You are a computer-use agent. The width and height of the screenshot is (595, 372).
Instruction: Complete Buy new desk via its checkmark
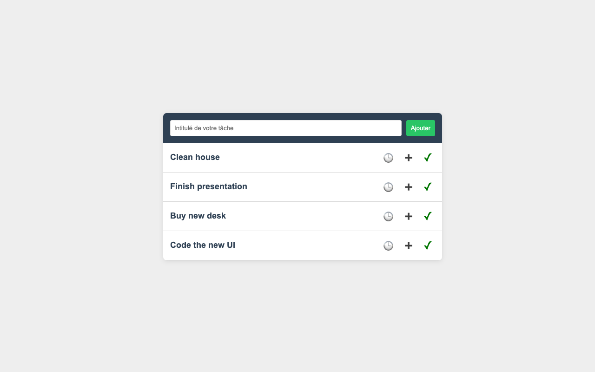tap(427, 216)
